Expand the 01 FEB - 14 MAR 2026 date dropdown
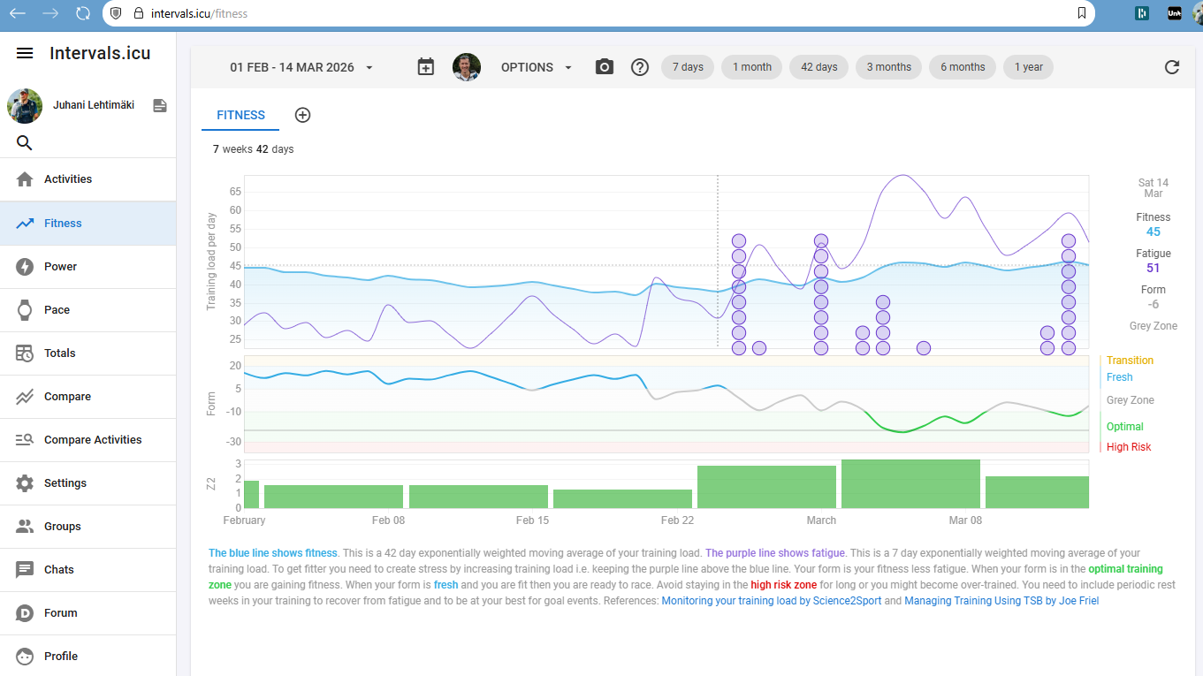Screen dimensions: 1203x676 point(301,67)
